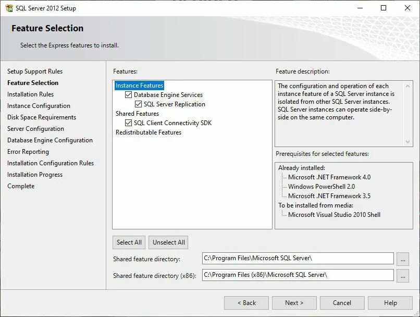
Task: Maximize the SQL Server Setup window
Action: coord(384,8)
